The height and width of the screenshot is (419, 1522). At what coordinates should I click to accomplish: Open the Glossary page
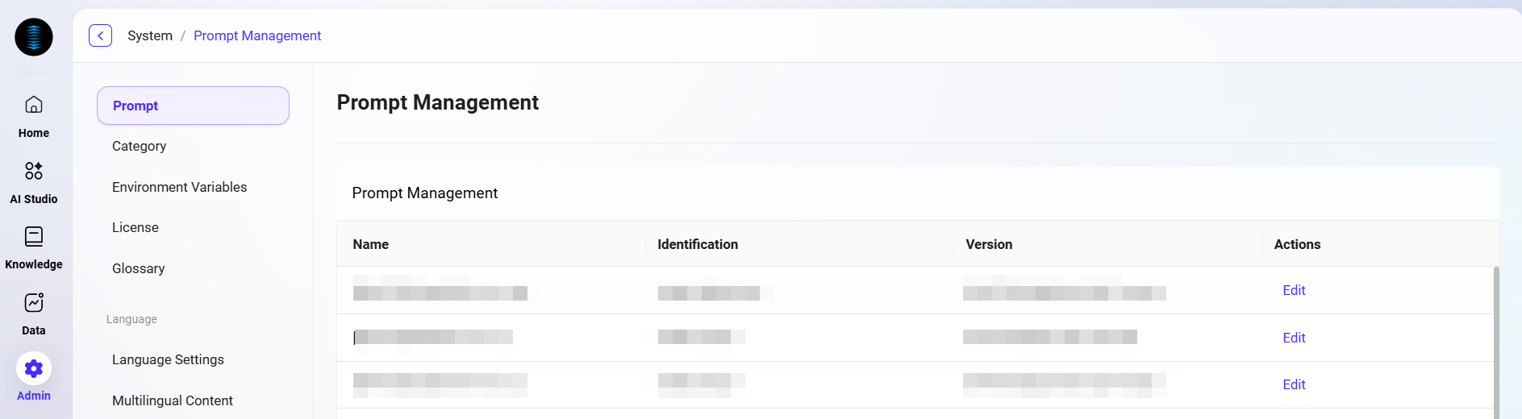pyautogui.click(x=139, y=268)
